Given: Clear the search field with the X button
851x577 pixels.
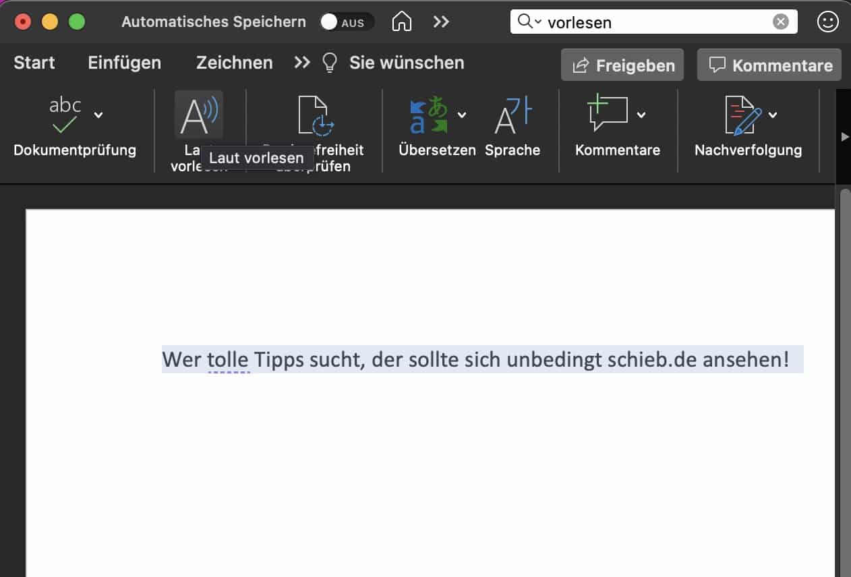Looking at the screenshot, I should tap(780, 22).
